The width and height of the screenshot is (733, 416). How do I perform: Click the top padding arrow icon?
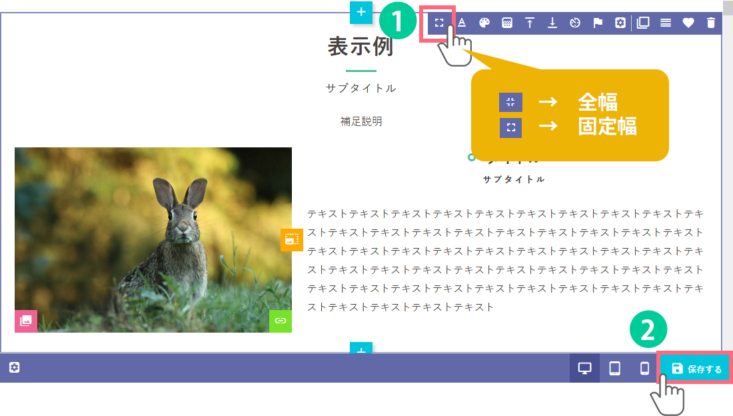click(x=530, y=23)
